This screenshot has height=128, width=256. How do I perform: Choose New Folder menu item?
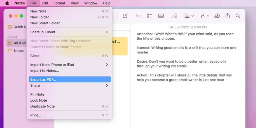[x=69, y=17]
